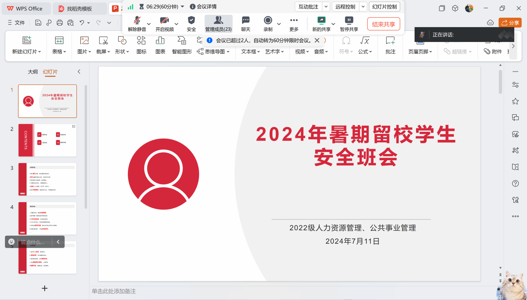Image resolution: width=527 pixels, height=300 pixels.
Task: Click the 结束共享 button
Action: [x=383, y=24]
